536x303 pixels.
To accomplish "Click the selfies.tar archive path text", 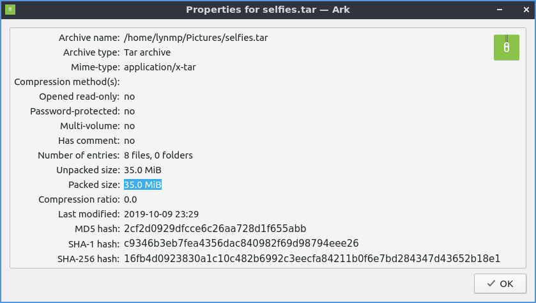I will tap(195, 38).
